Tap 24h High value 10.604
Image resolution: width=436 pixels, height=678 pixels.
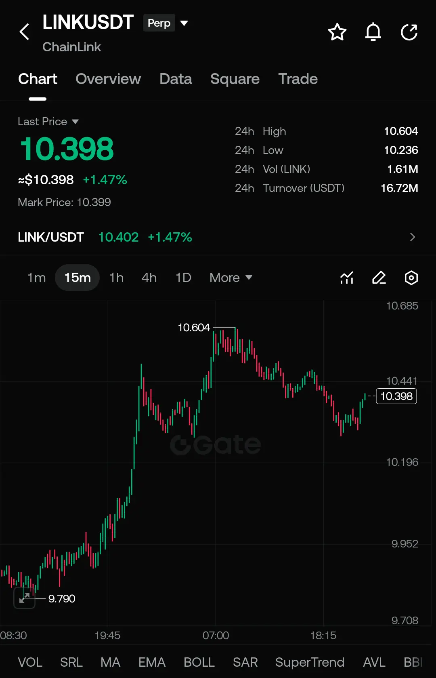[401, 131]
